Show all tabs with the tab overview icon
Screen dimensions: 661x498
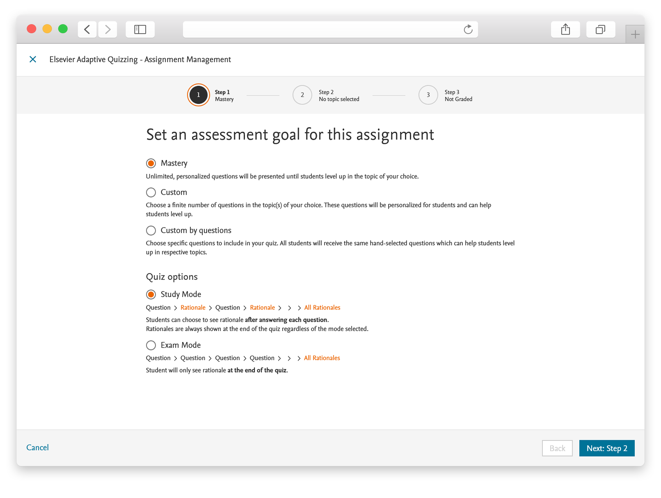(601, 30)
